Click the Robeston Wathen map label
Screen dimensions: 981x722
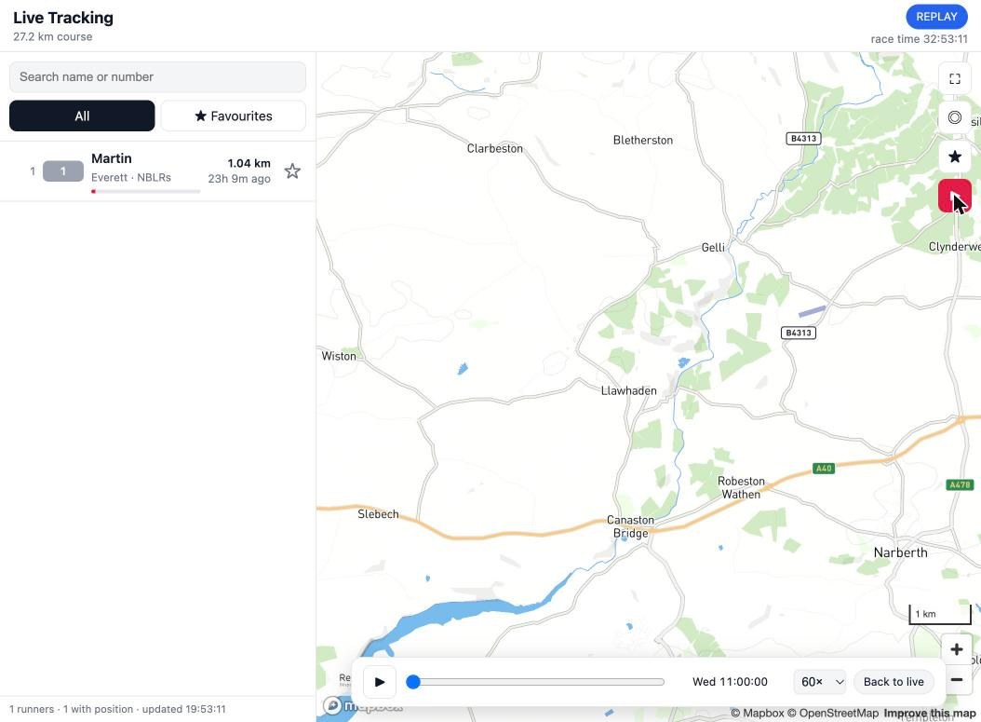pos(742,488)
